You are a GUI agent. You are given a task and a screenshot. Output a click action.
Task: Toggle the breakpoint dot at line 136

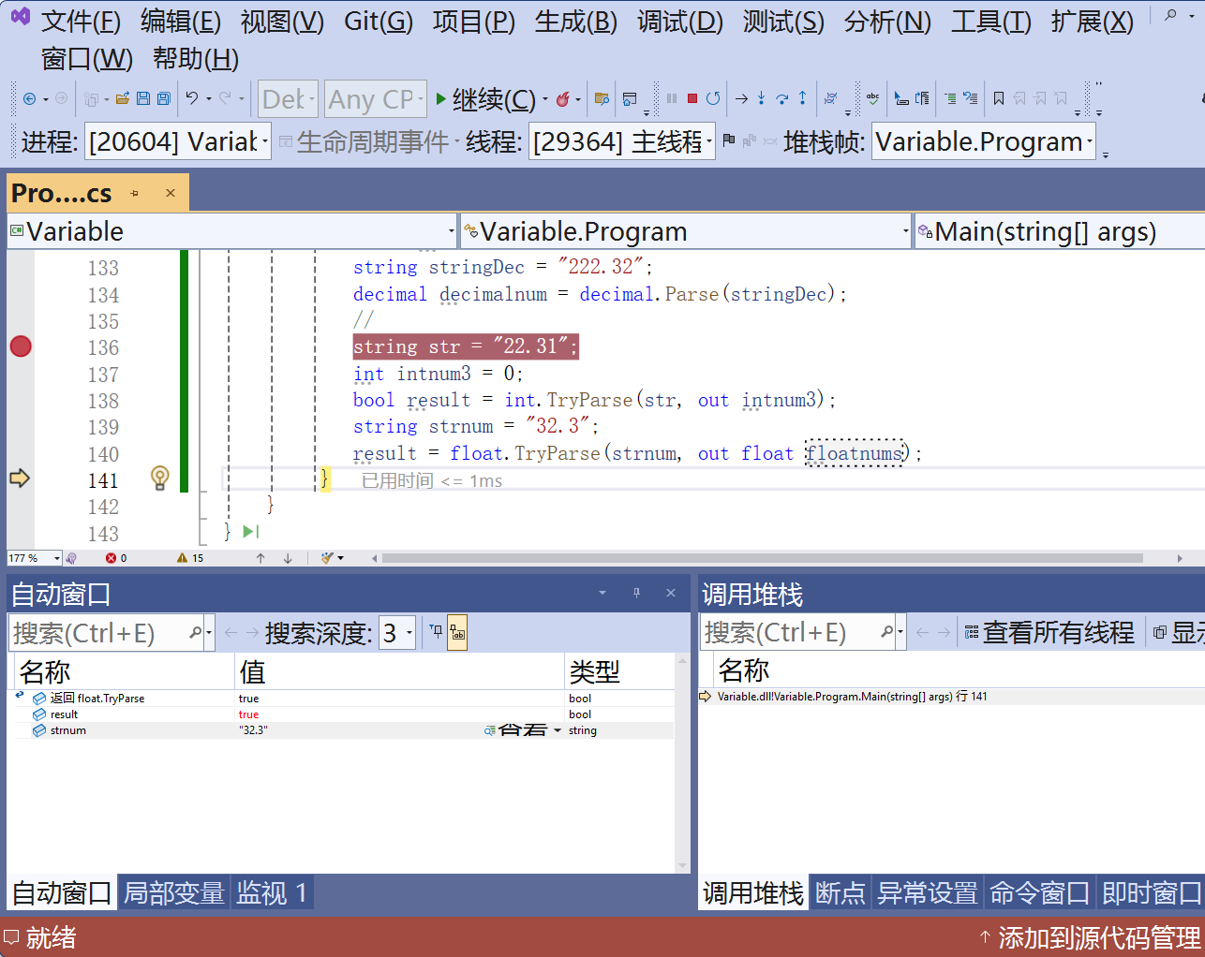click(x=20, y=346)
